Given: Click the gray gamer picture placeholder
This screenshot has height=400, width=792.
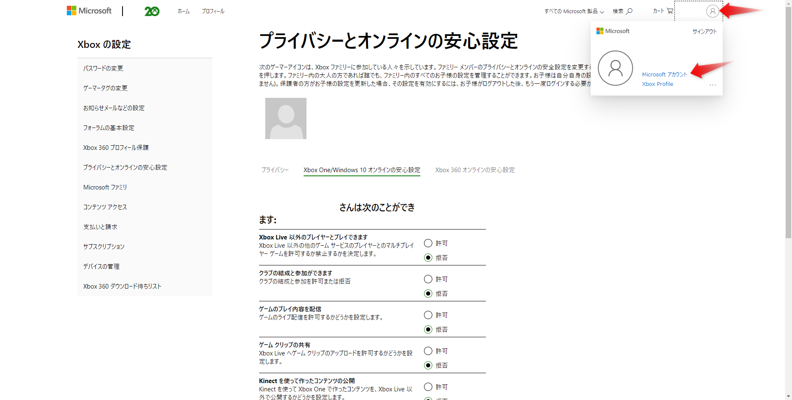Looking at the screenshot, I should point(285,118).
